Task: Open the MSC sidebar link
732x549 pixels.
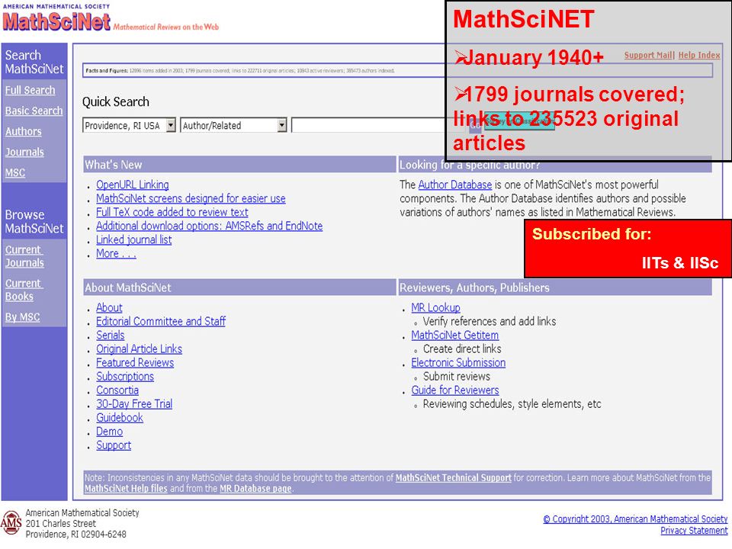Action: 15,172
